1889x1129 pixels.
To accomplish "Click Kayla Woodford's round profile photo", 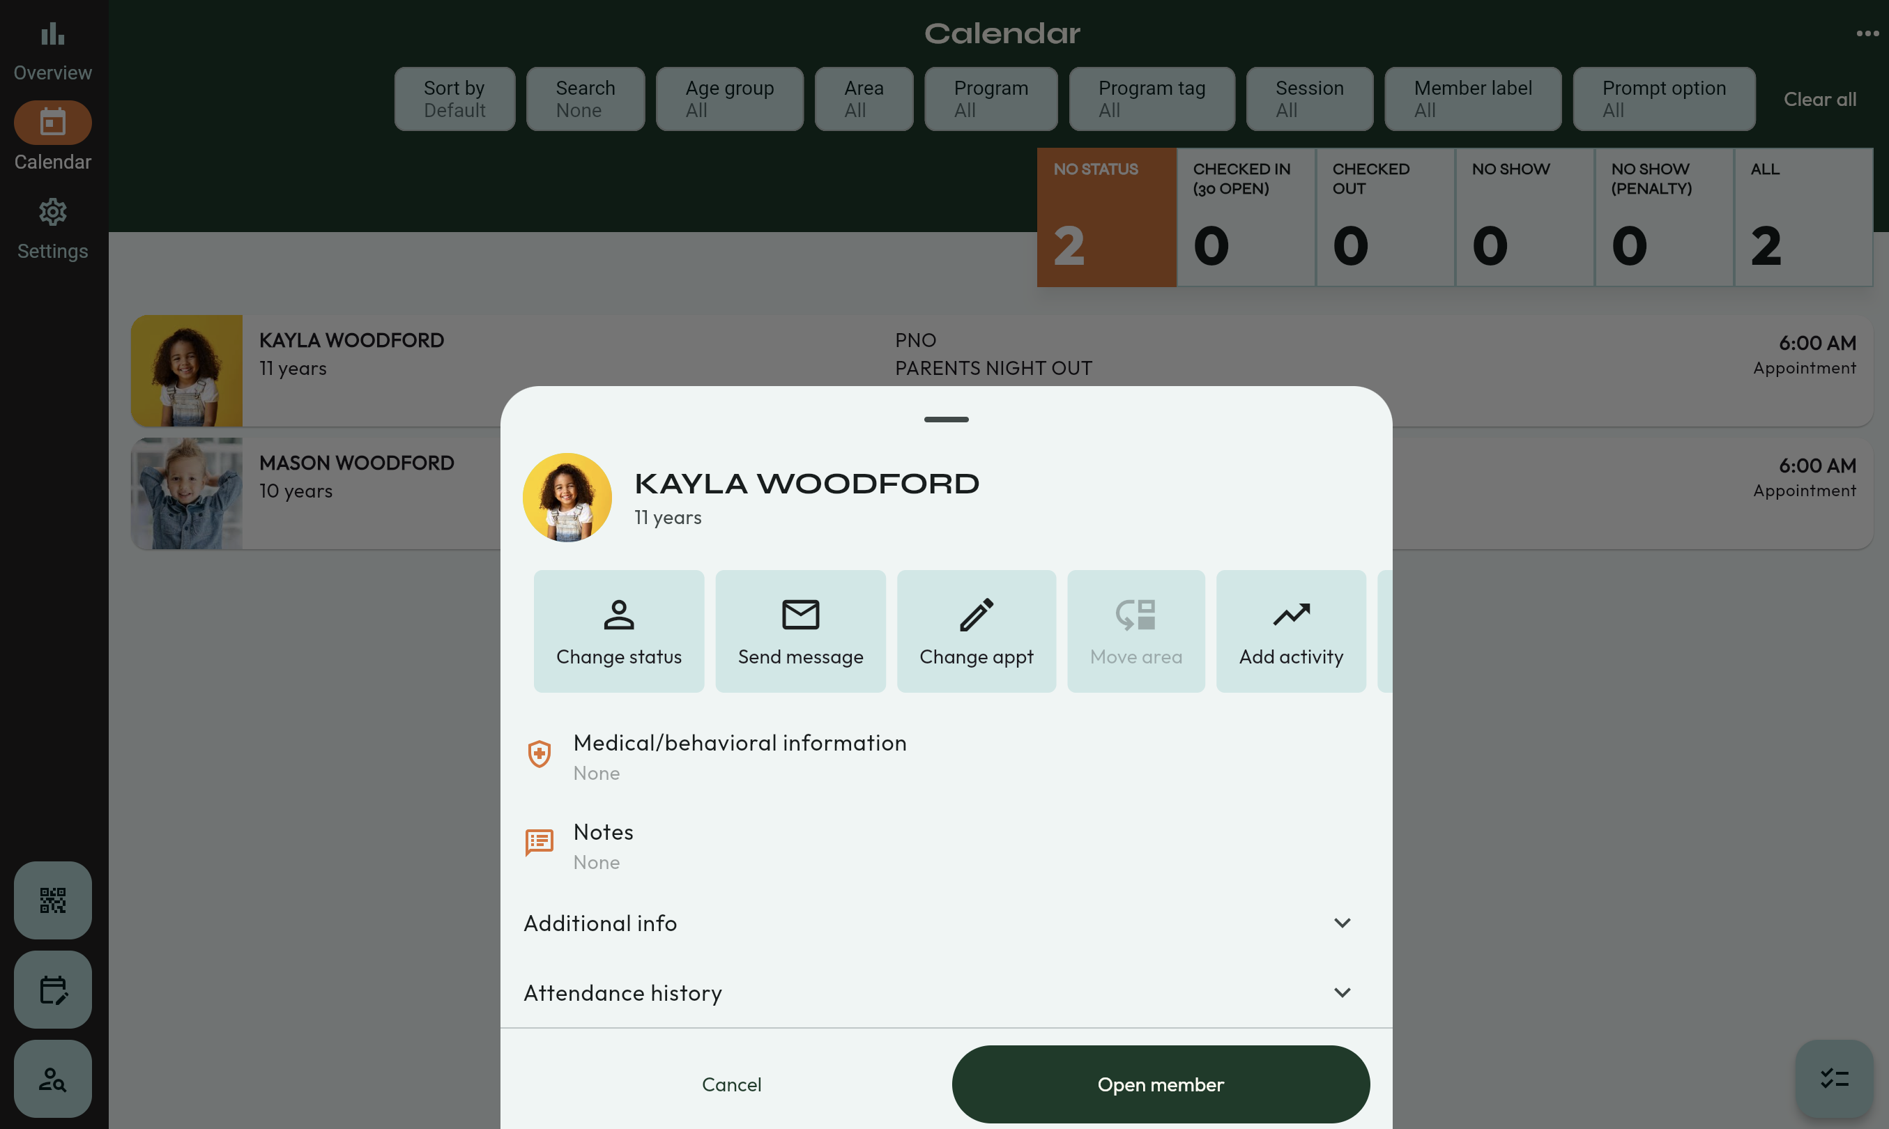I will click(567, 498).
